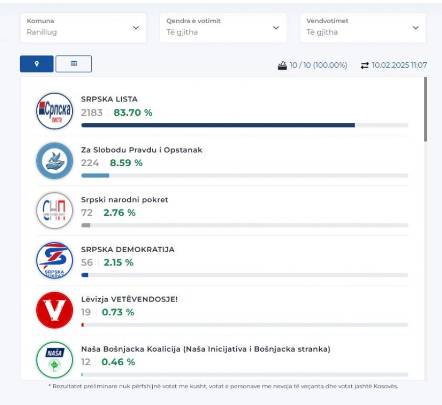Click the '83.70 %' percentage
The height and width of the screenshot is (405, 442).
133,113
